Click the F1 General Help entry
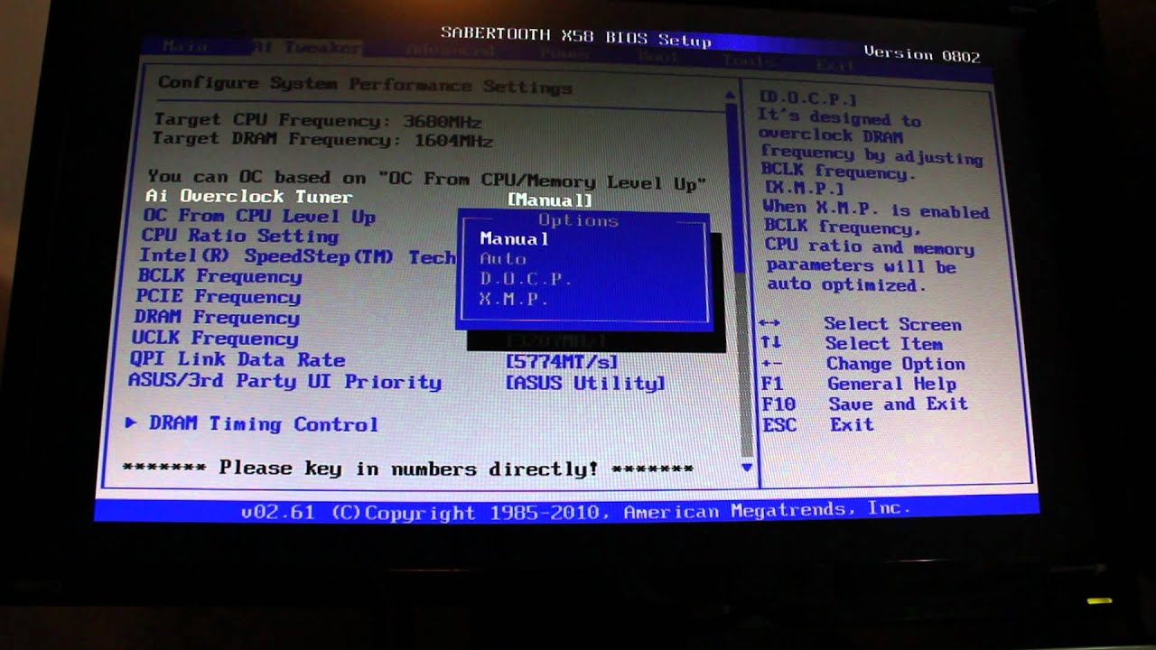This screenshot has height=650, width=1156. (859, 384)
